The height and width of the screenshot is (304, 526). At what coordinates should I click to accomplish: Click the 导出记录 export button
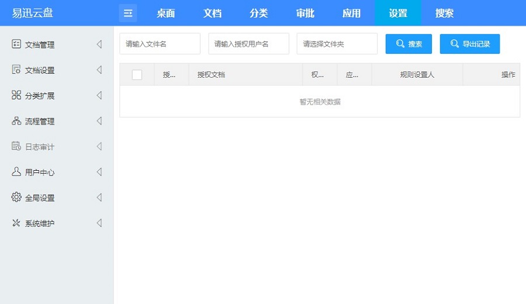tap(469, 44)
